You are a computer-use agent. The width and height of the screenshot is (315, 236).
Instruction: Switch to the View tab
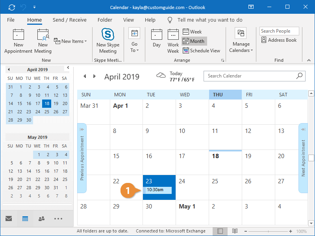(x=128, y=20)
